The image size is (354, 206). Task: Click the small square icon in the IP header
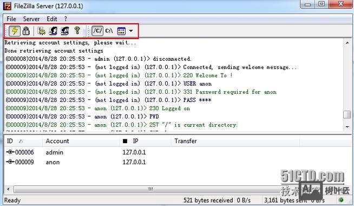click(x=125, y=141)
